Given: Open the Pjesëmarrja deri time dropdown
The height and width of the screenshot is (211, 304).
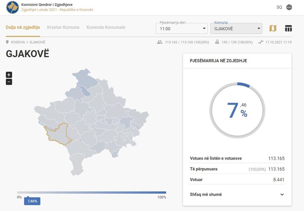Looking at the screenshot, I should point(181,29).
